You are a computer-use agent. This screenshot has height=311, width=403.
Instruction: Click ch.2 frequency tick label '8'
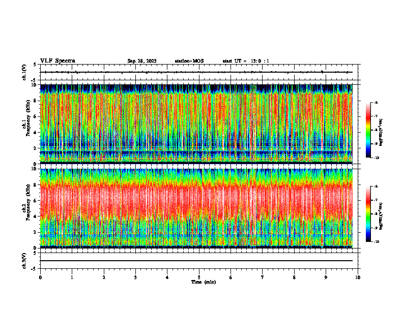click(x=36, y=185)
